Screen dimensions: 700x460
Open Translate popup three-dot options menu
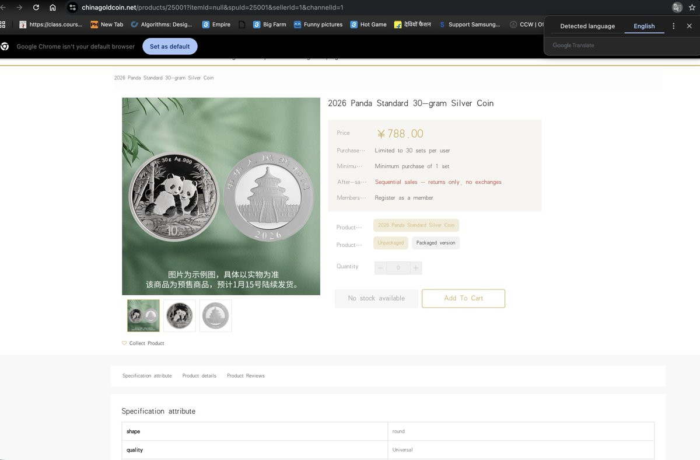pyautogui.click(x=674, y=26)
